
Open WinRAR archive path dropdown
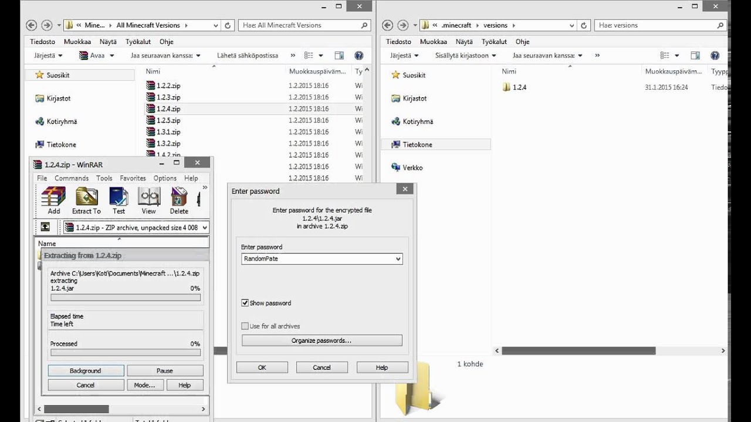point(204,227)
